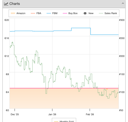Image resolution: width=128 pixels, height=122 pixels.
Task: Click the Charts line-graph icon
Action: click(6, 4)
